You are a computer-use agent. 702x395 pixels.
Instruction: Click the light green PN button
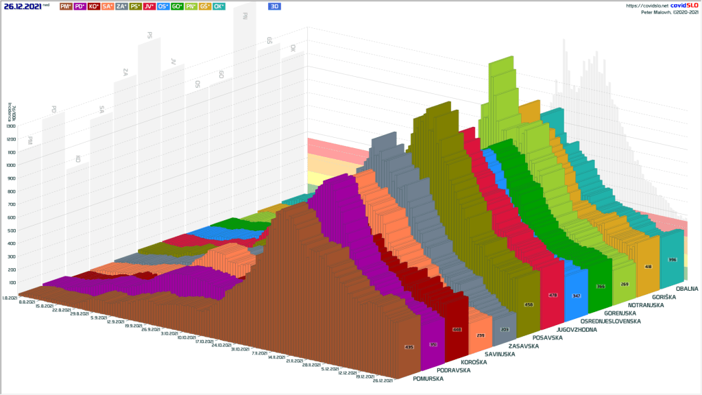pyautogui.click(x=191, y=6)
